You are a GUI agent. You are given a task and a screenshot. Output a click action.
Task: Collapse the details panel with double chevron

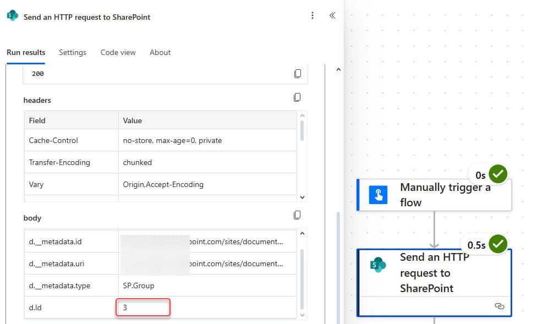point(332,15)
